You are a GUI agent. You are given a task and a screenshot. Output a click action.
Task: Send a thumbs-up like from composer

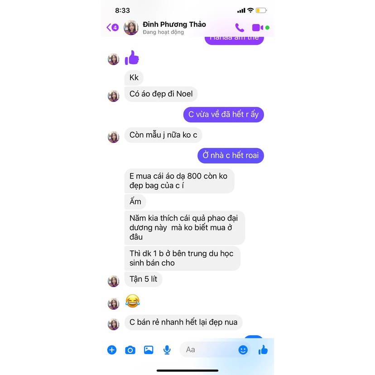(x=263, y=350)
